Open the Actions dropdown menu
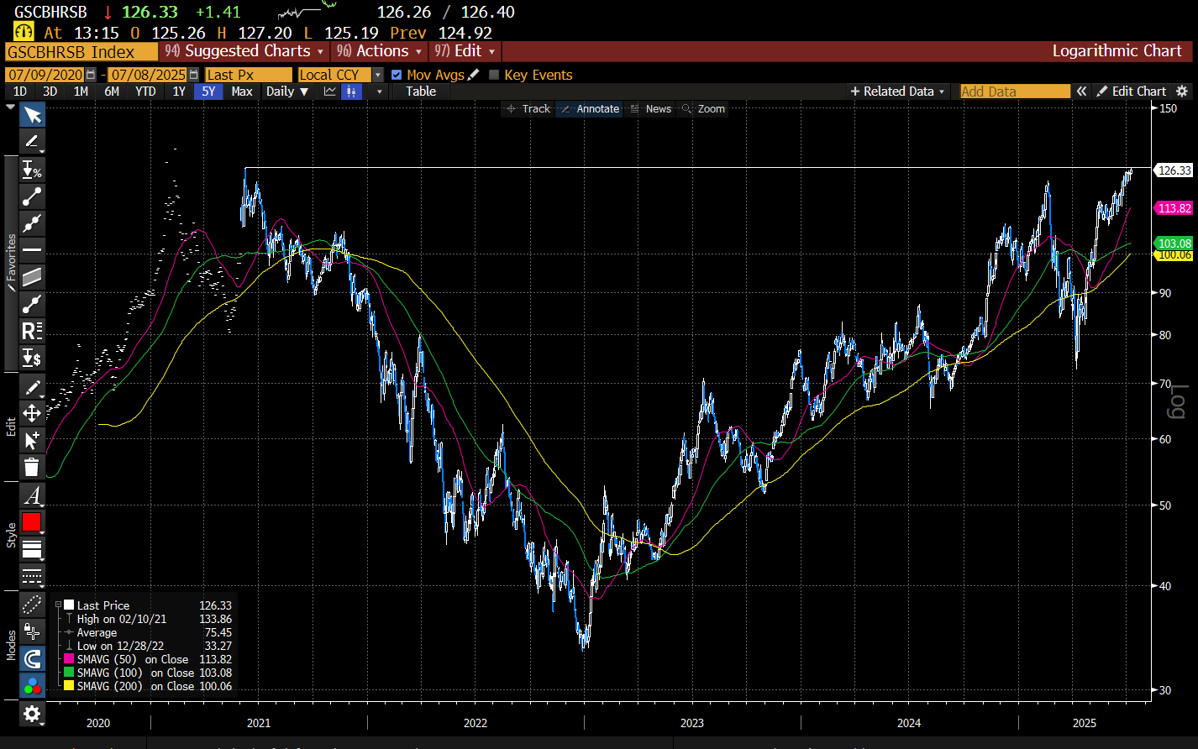This screenshot has width=1198, height=749. point(379,51)
